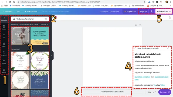Click the browser home icon
The height and width of the screenshot is (97, 173).
pyautogui.click(x=14, y=2)
